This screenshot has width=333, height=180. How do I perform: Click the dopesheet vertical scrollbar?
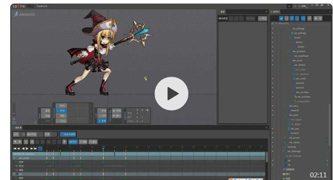pos(267,157)
